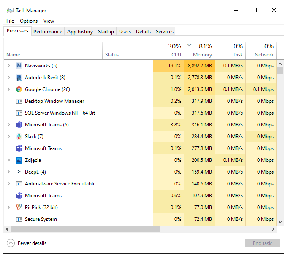The height and width of the screenshot is (258, 288).
Task: Click the Antimalware Service Executable icon
Action: point(19,184)
